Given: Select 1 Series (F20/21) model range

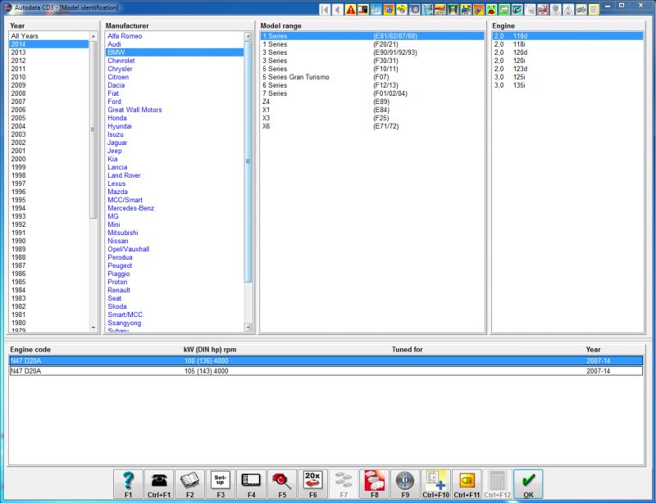Looking at the screenshot, I should tap(372, 44).
